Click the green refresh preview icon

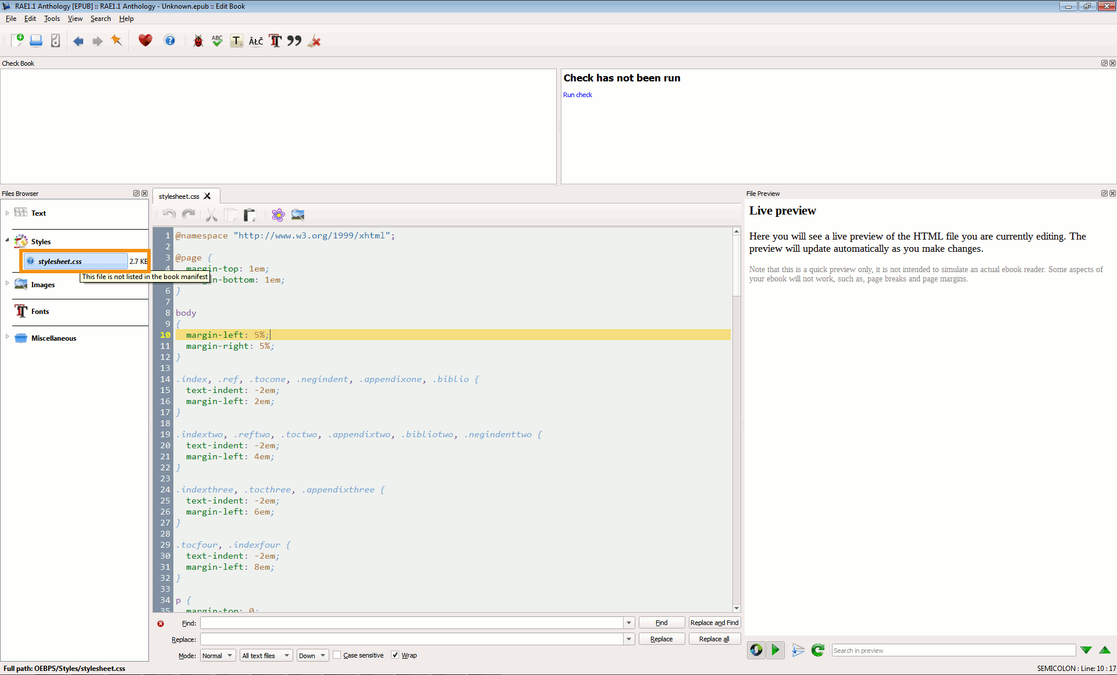click(x=817, y=650)
